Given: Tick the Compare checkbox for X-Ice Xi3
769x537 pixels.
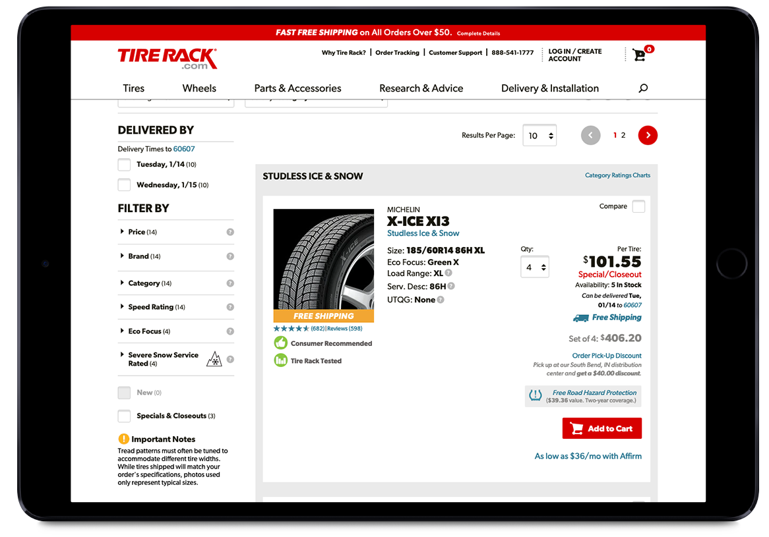Looking at the screenshot, I should tap(638, 206).
